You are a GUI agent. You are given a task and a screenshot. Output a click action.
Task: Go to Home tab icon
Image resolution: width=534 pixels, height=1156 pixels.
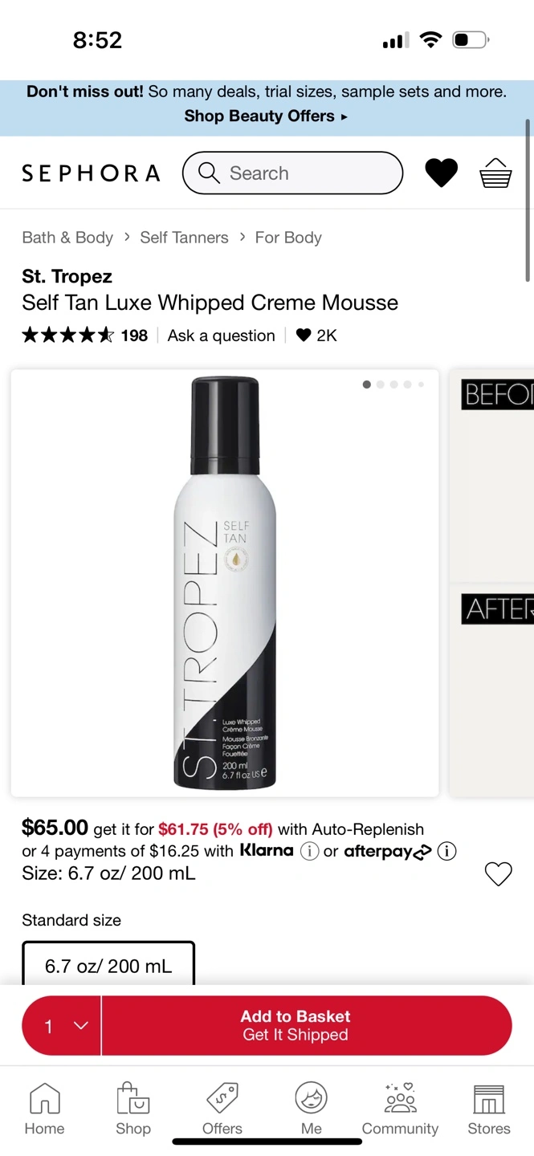pyautogui.click(x=44, y=1098)
